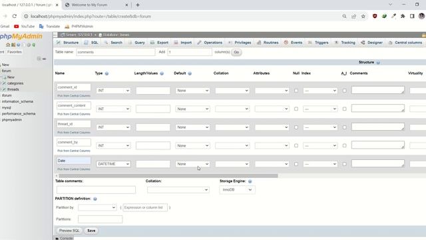Open the table Collation dropdown
The height and width of the screenshot is (240, 426).
pyautogui.click(x=178, y=189)
